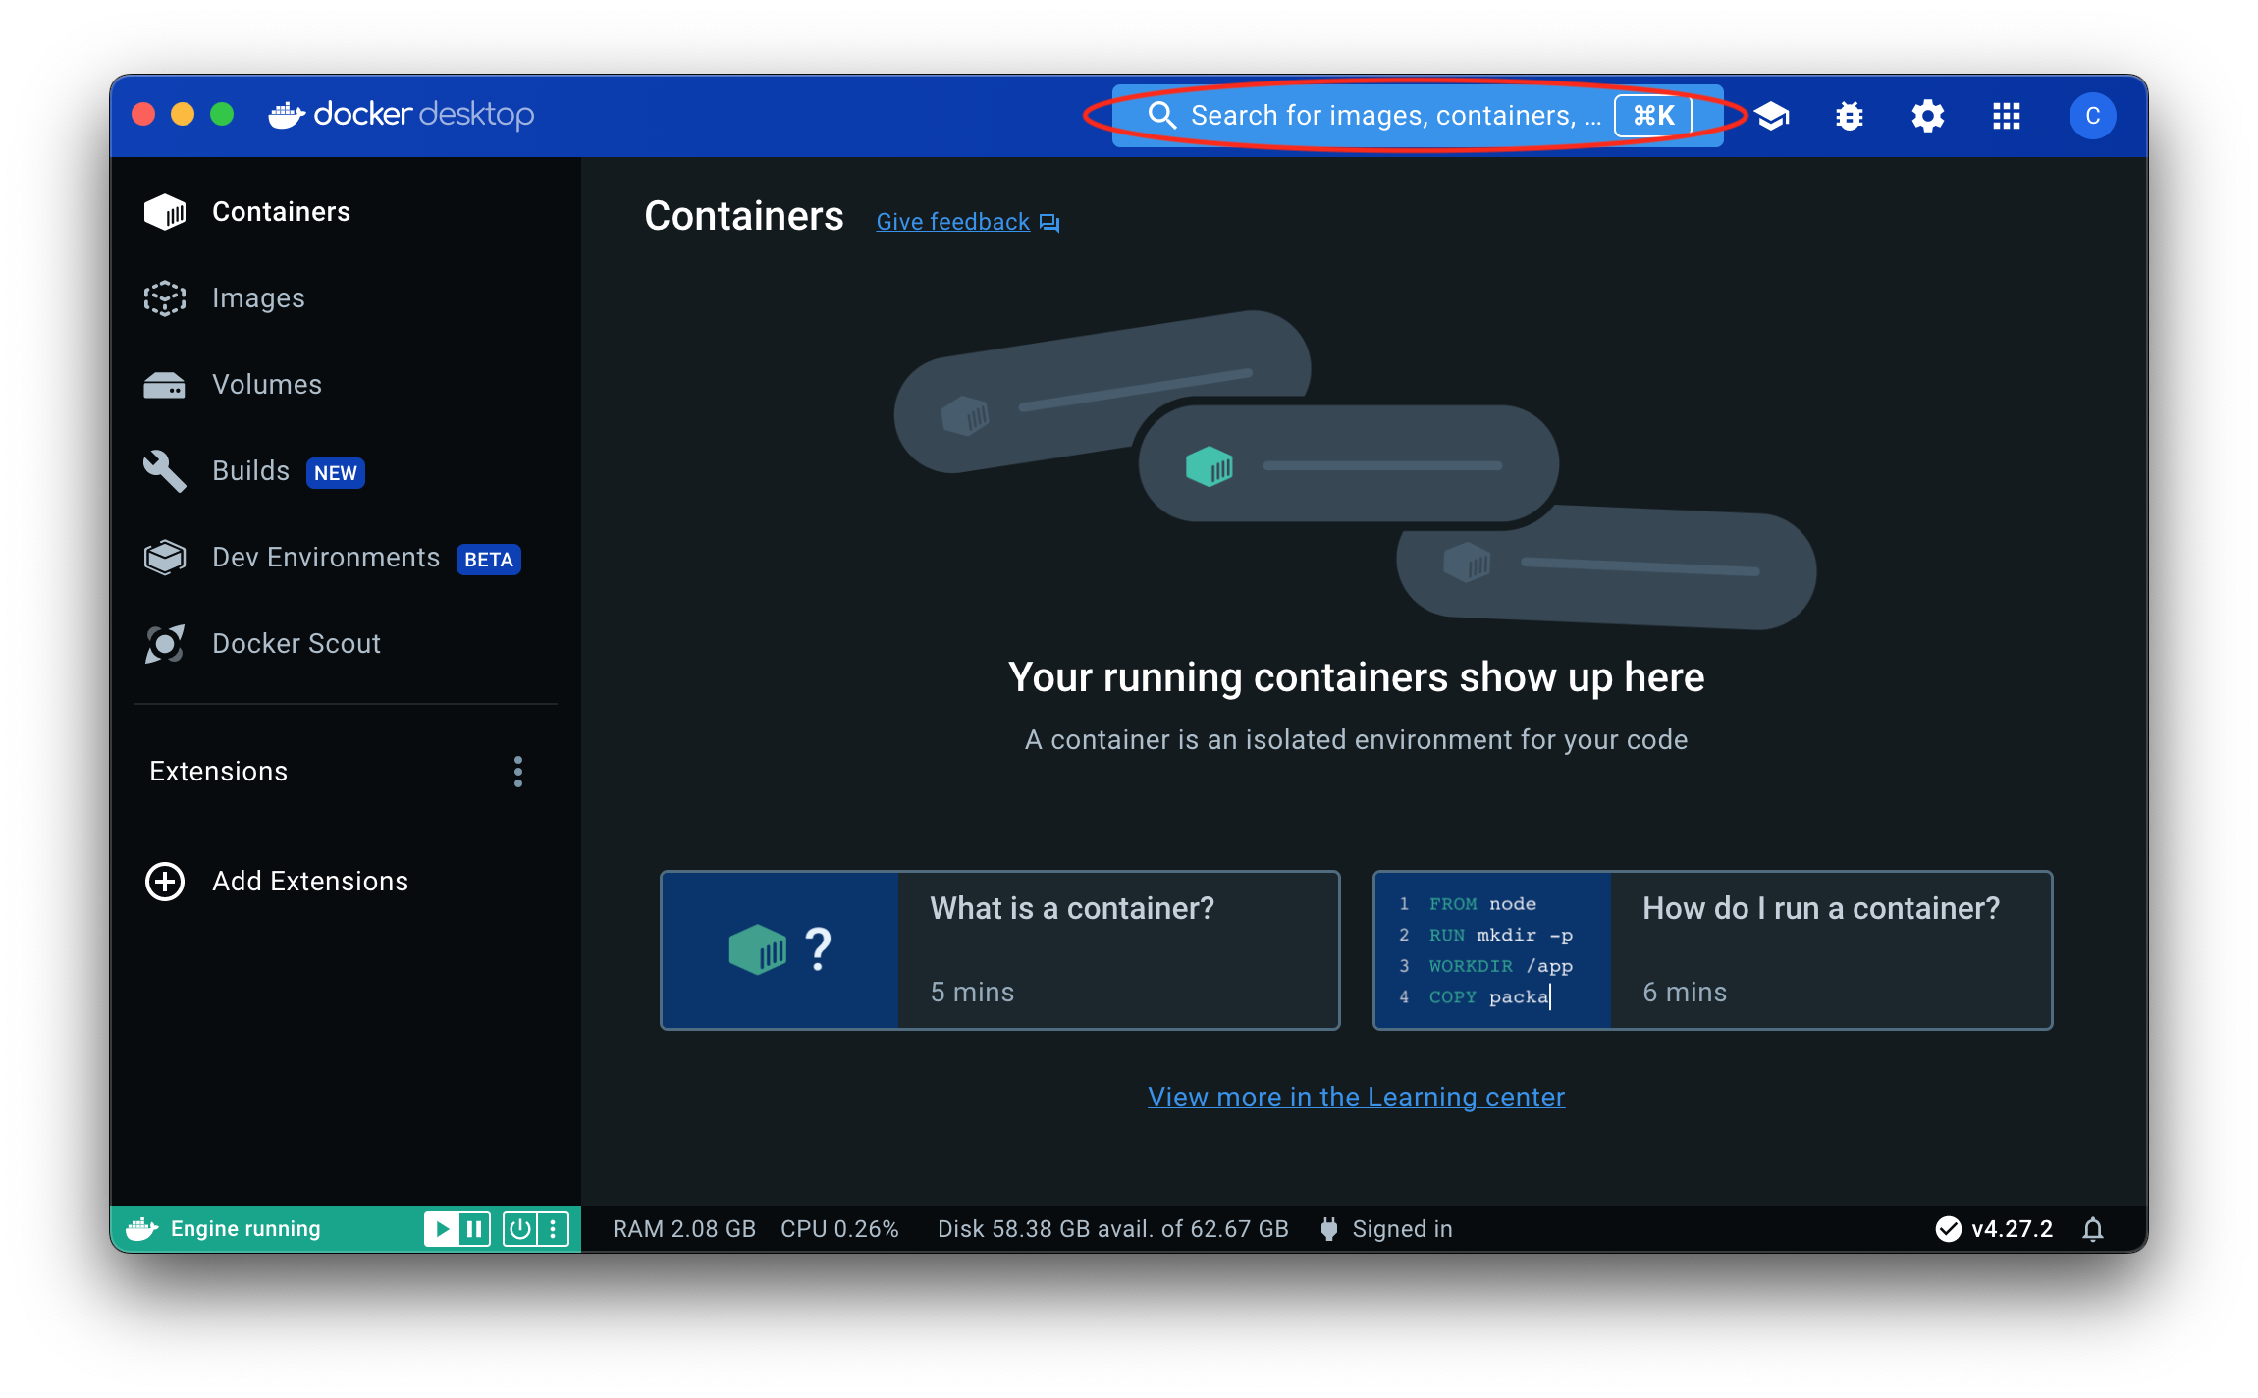Viewport: 2258px width, 1398px height.
Task: Go to Builds in the sidebar
Action: [250, 471]
